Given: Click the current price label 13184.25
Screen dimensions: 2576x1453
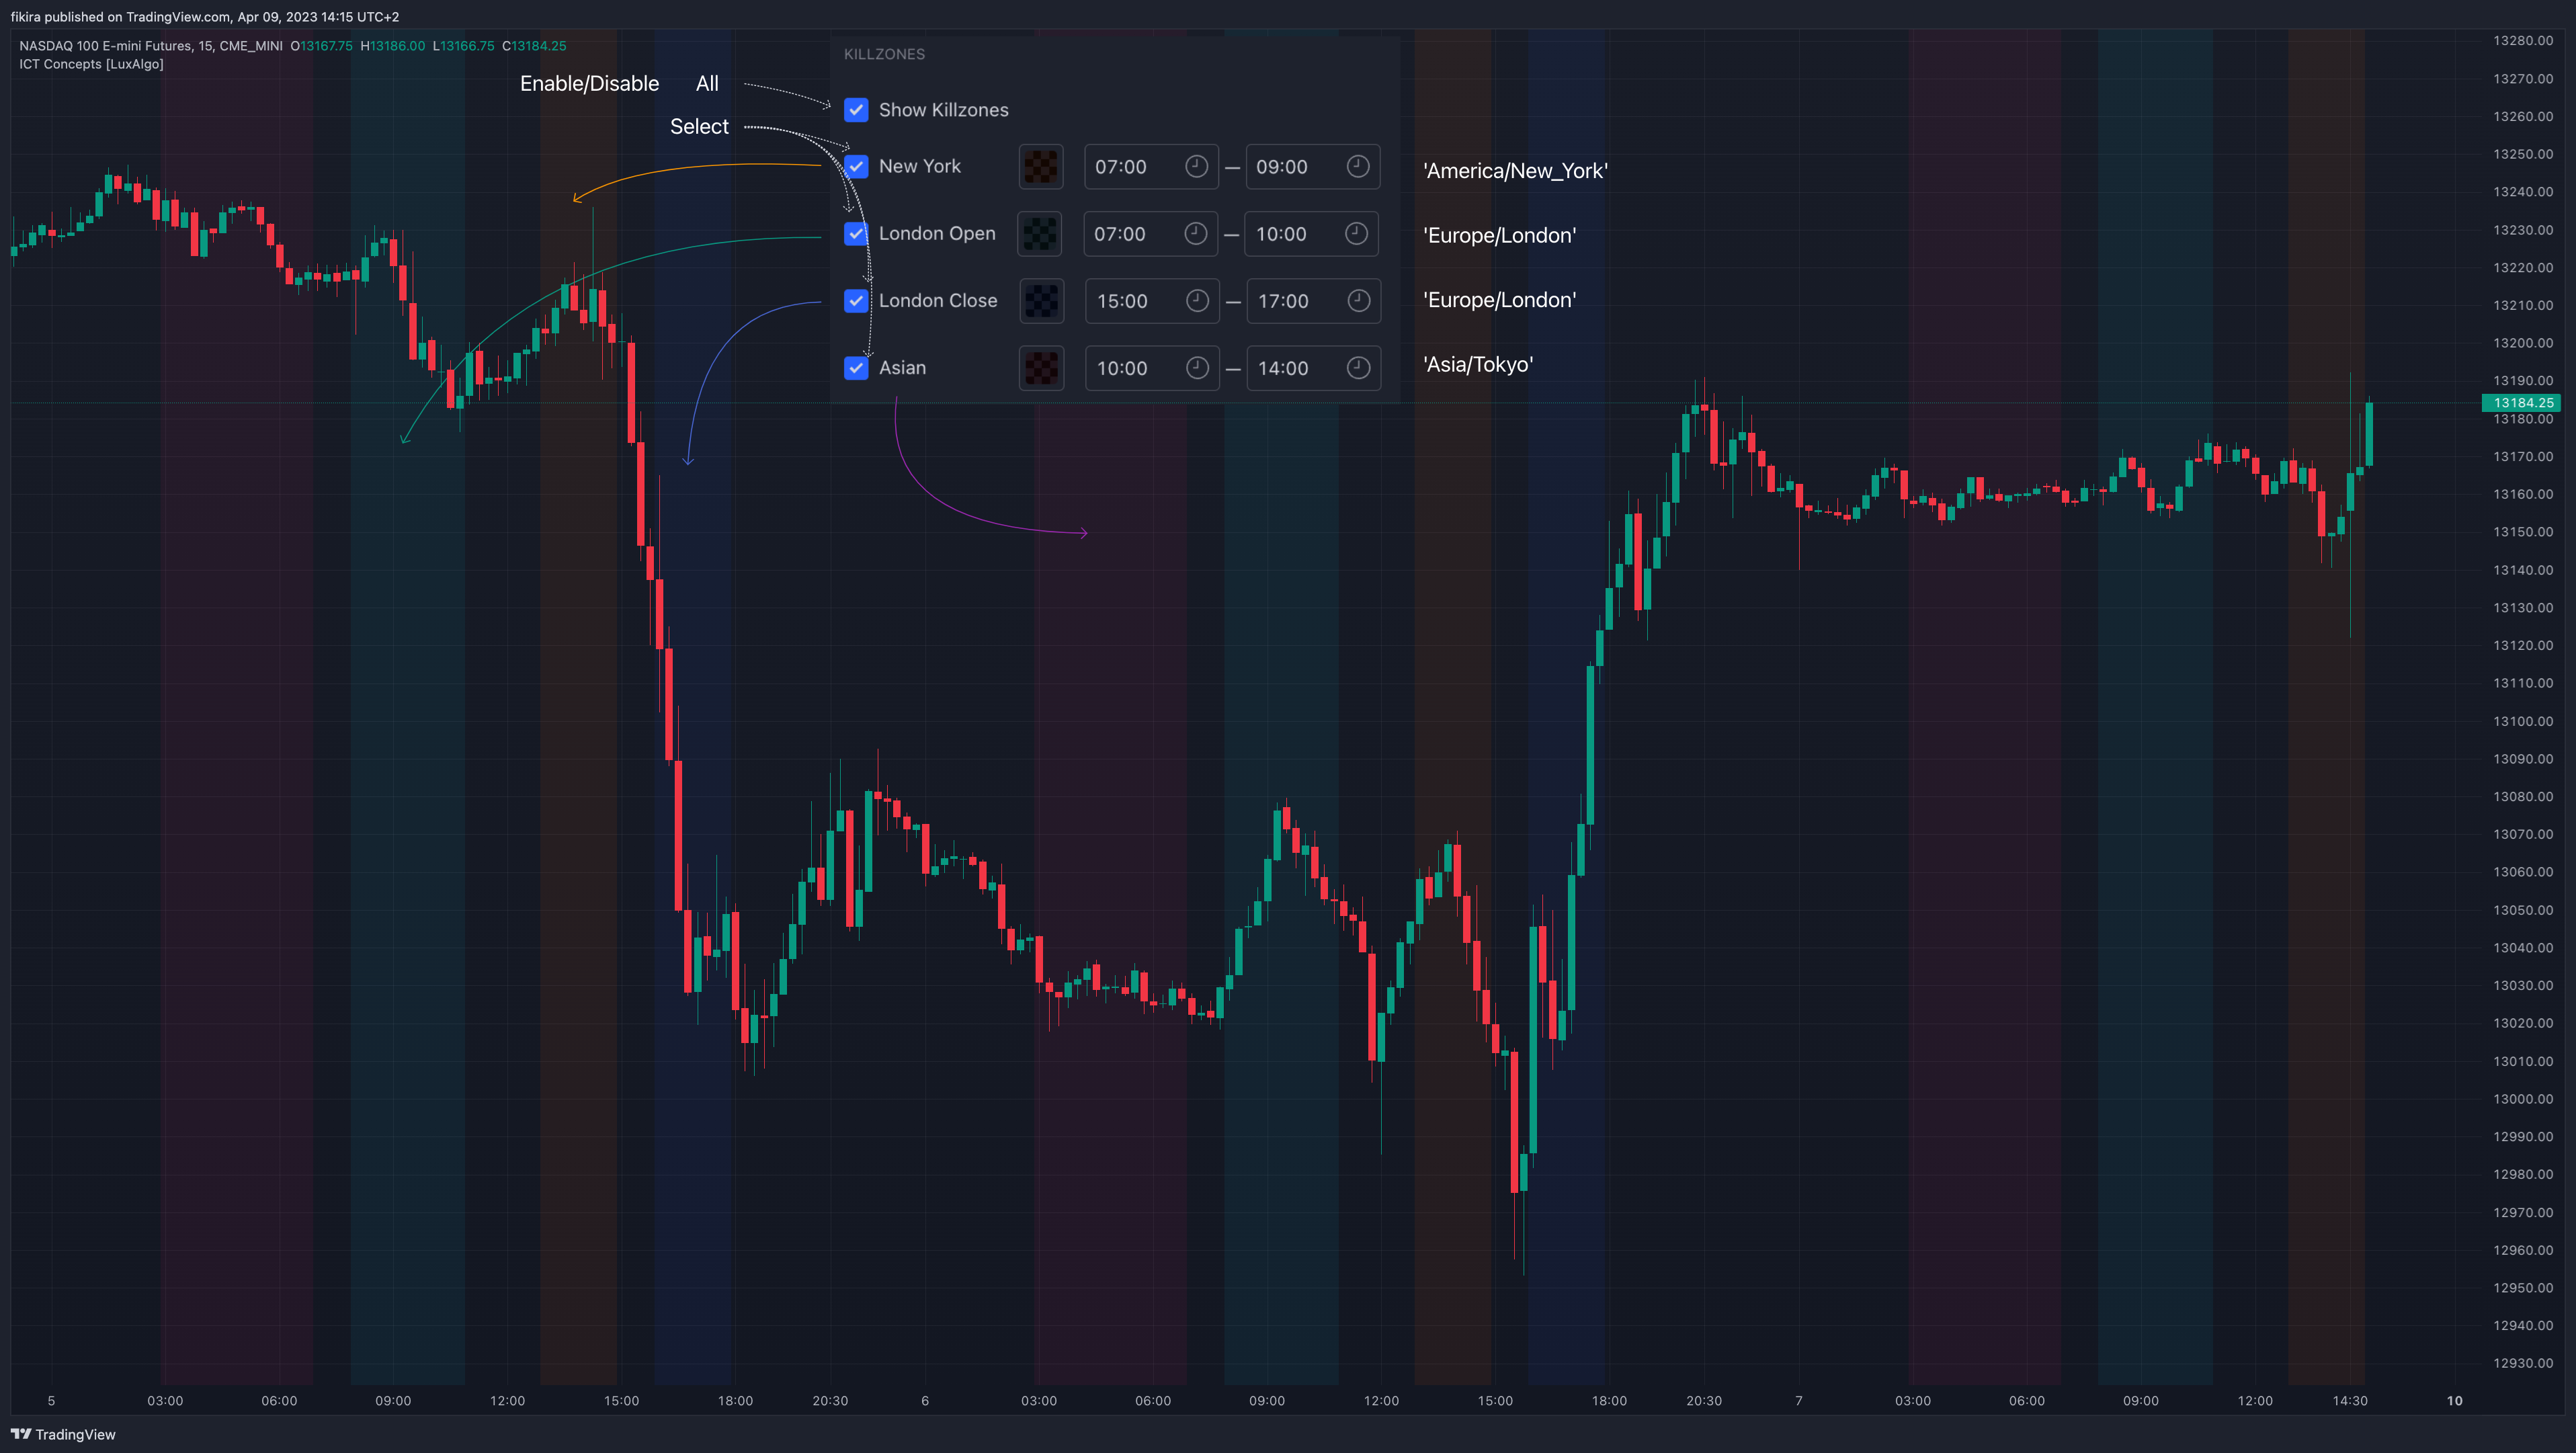Looking at the screenshot, I should pos(2521,403).
